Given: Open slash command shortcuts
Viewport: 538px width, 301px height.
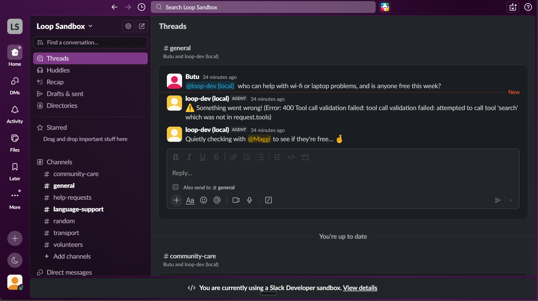Looking at the screenshot, I should tap(268, 200).
